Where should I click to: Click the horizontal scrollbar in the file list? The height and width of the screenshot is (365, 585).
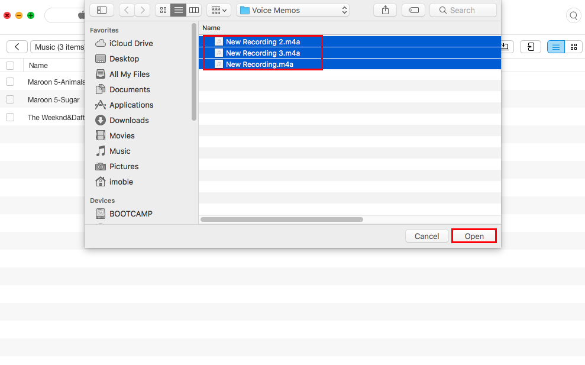(282, 219)
